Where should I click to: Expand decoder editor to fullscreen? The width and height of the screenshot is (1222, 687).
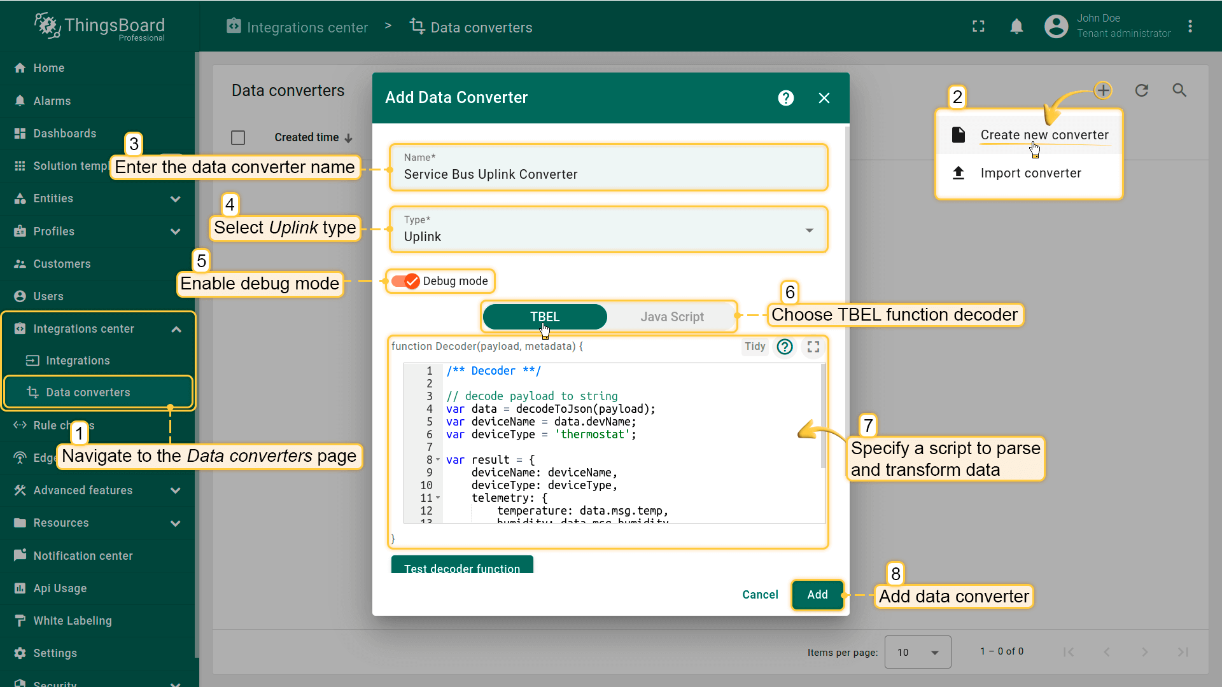click(x=813, y=347)
